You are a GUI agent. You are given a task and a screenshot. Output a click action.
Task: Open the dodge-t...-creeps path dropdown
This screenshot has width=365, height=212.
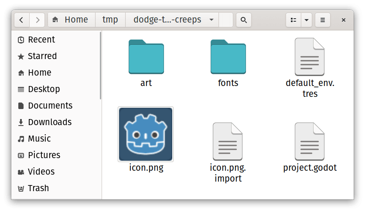tap(211, 20)
